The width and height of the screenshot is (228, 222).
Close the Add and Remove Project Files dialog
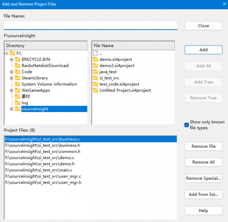[x=224, y=4]
